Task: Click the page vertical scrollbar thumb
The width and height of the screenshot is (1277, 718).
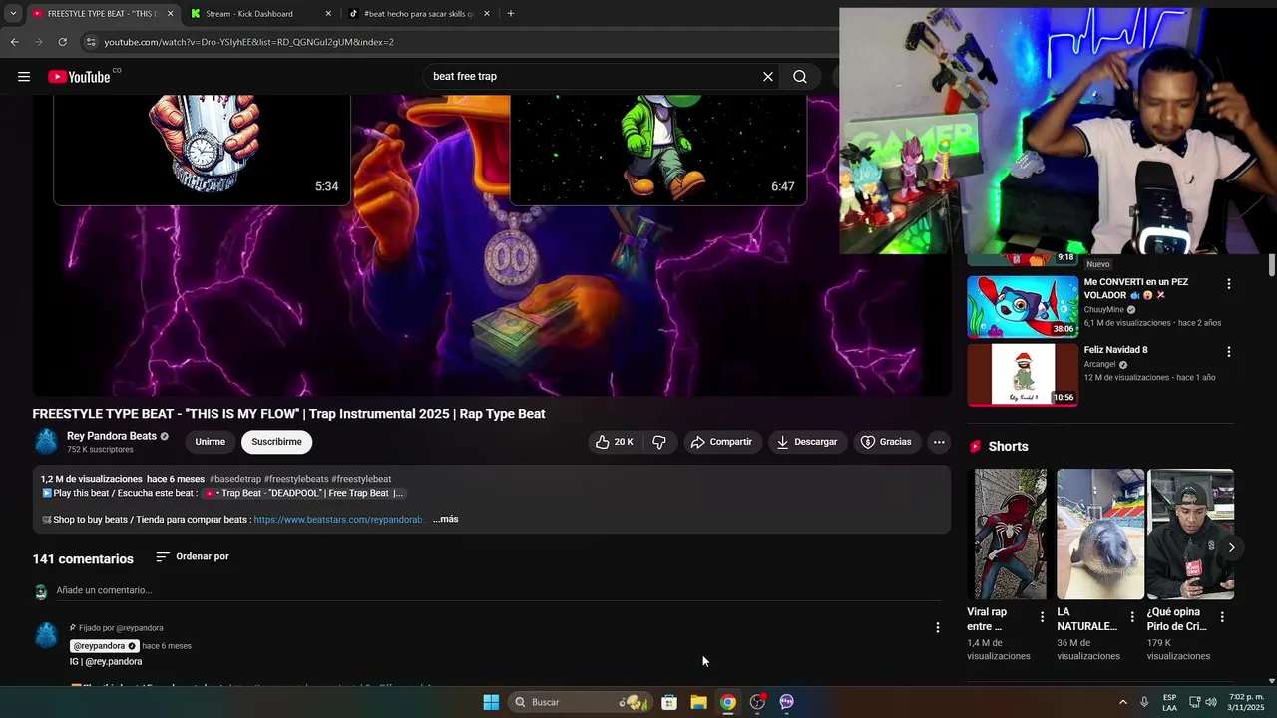Action: point(1272,266)
